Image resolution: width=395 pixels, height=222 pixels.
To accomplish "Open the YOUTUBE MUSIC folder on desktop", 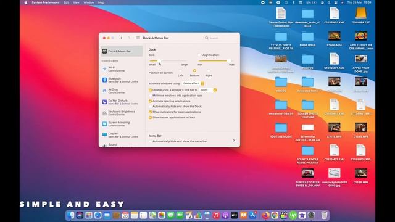I will click(x=281, y=130).
